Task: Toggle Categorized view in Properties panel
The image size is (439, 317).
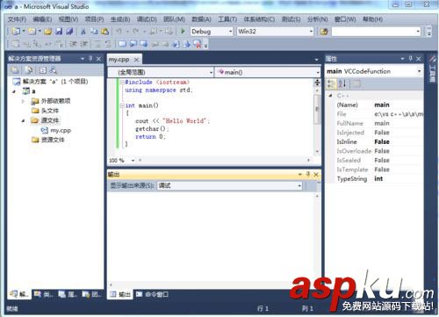Action: 332,83
